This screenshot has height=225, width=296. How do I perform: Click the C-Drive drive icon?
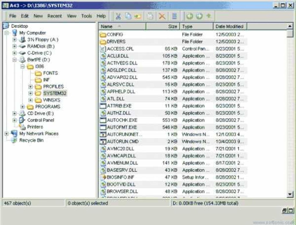[x=22, y=53]
